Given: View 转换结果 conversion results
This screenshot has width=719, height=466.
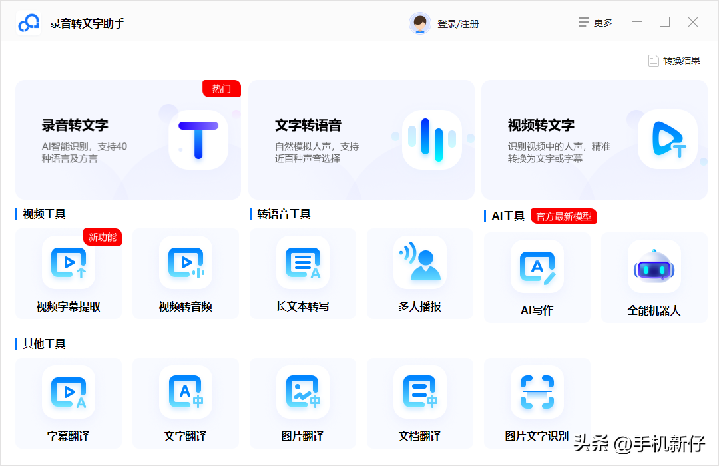Looking at the screenshot, I should (674, 61).
